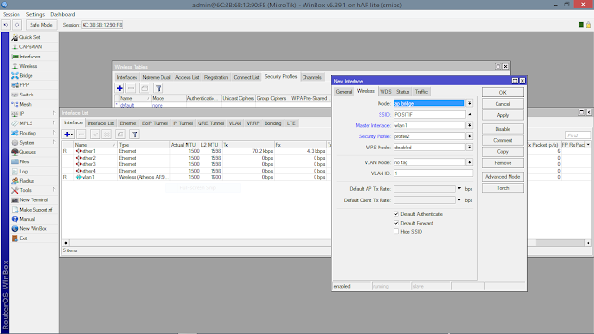Click Torch button in New Interface
The image size is (594, 334).
pos(503,188)
